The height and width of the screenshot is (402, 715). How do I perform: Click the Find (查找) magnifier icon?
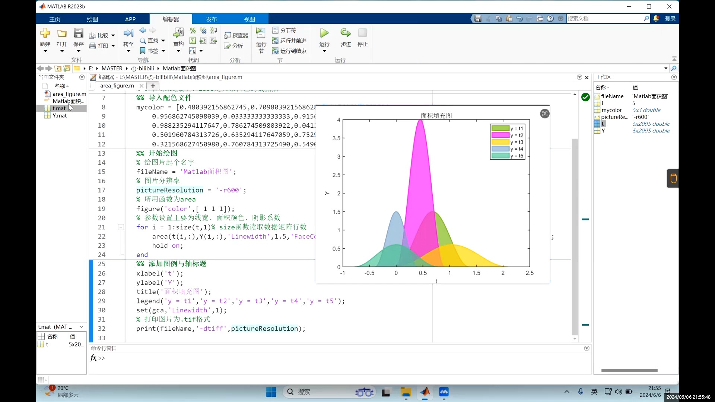pos(143,41)
